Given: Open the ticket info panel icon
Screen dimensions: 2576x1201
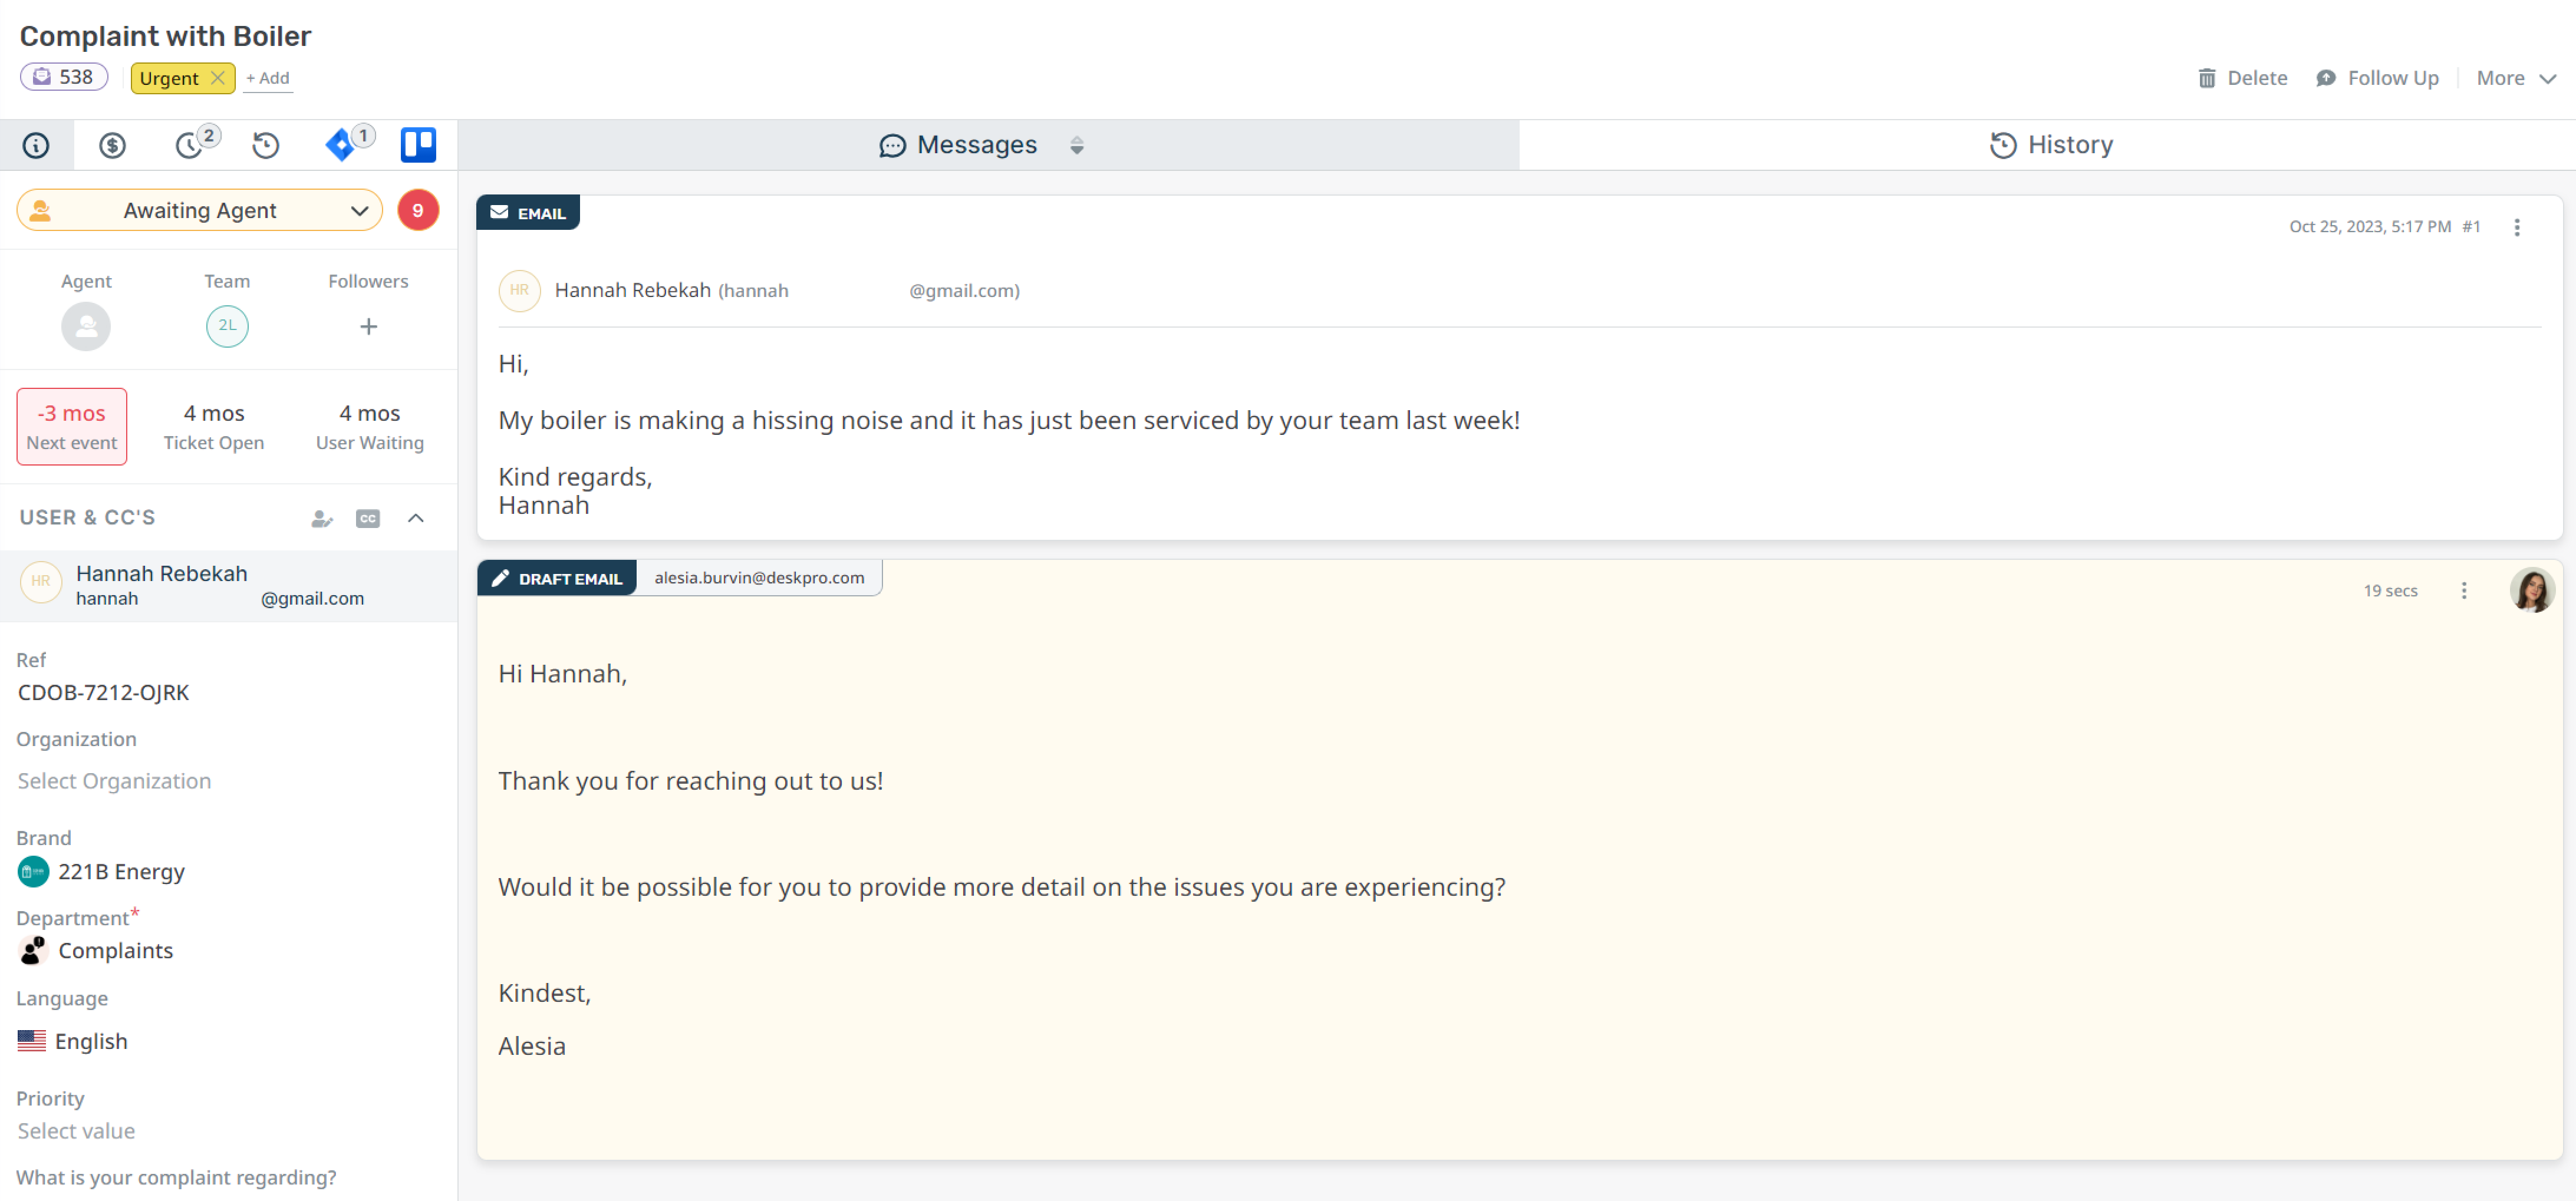Looking at the screenshot, I should [36, 146].
